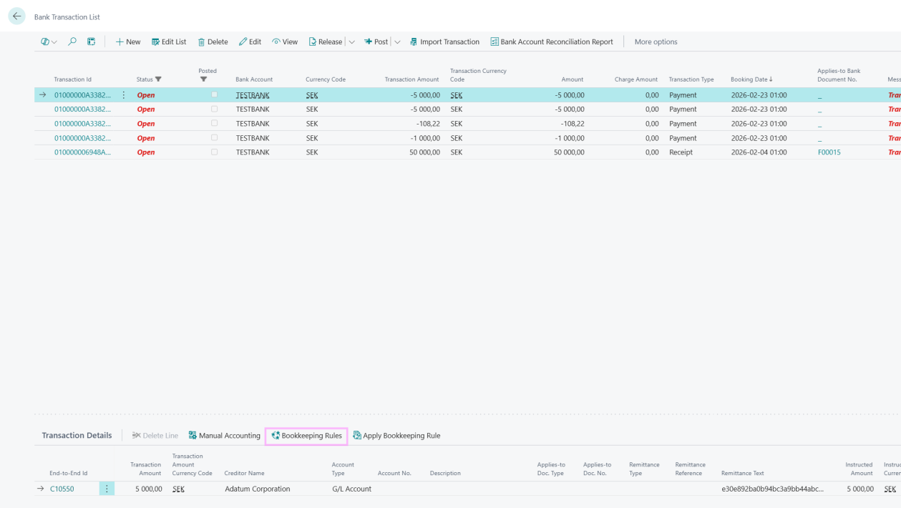Click the Transaction Id column header
This screenshot has height=508, width=901.
73,79
